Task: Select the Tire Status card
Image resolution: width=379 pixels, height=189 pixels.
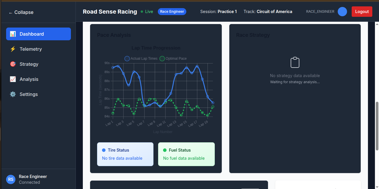Action: pos(125,154)
